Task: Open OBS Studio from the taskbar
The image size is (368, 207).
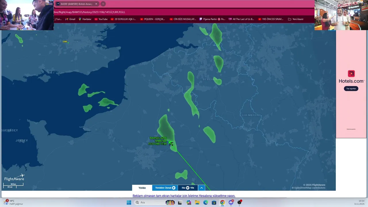Action: pos(239,202)
